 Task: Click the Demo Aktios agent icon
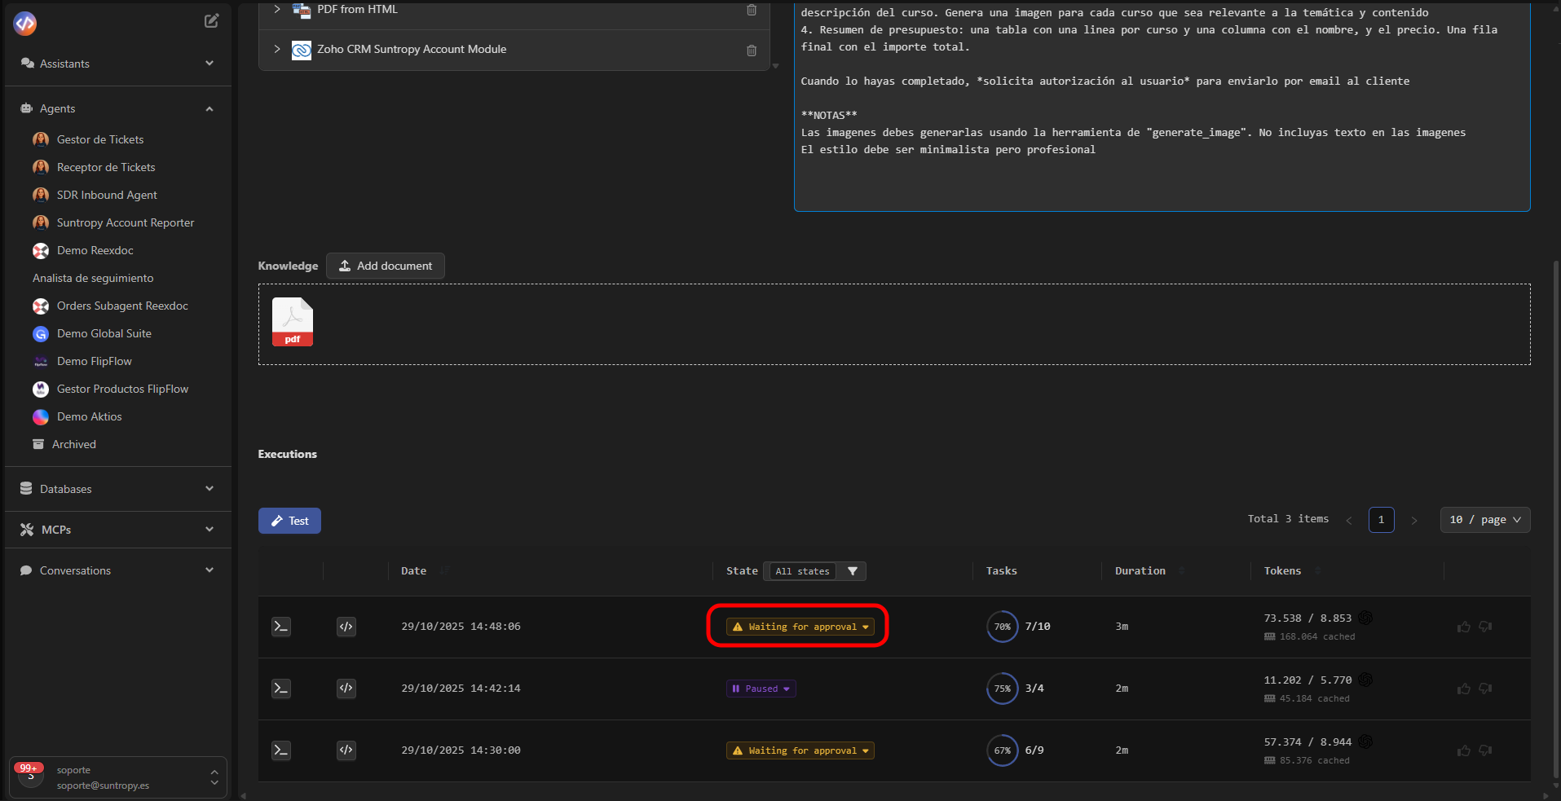[x=41, y=417]
